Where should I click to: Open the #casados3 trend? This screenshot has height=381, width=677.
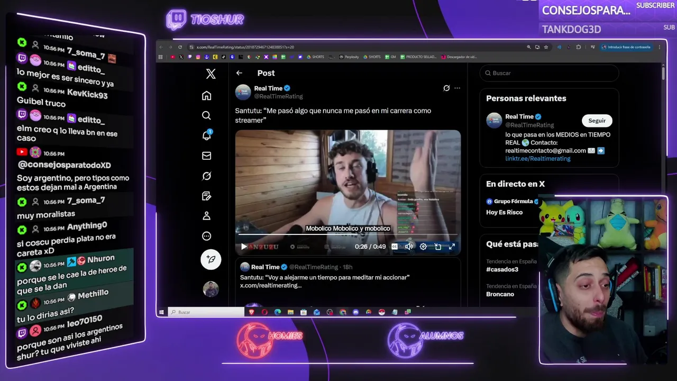(x=502, y=269)
